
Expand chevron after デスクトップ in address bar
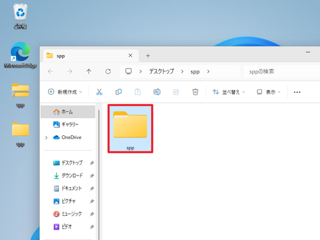182,71
